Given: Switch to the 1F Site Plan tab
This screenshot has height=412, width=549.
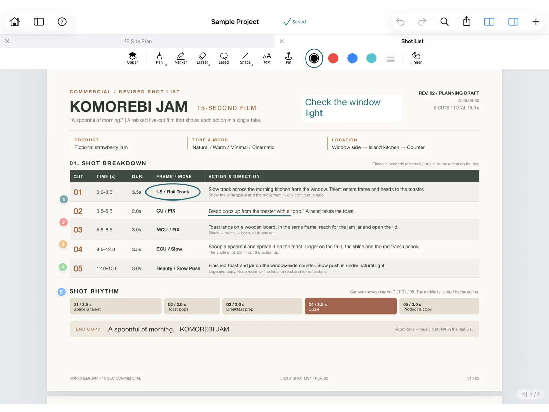Looking at the screenshot, I should tap(138, 41).
